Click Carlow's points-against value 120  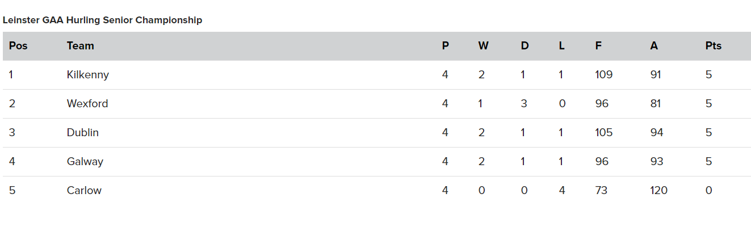[658, 190]
